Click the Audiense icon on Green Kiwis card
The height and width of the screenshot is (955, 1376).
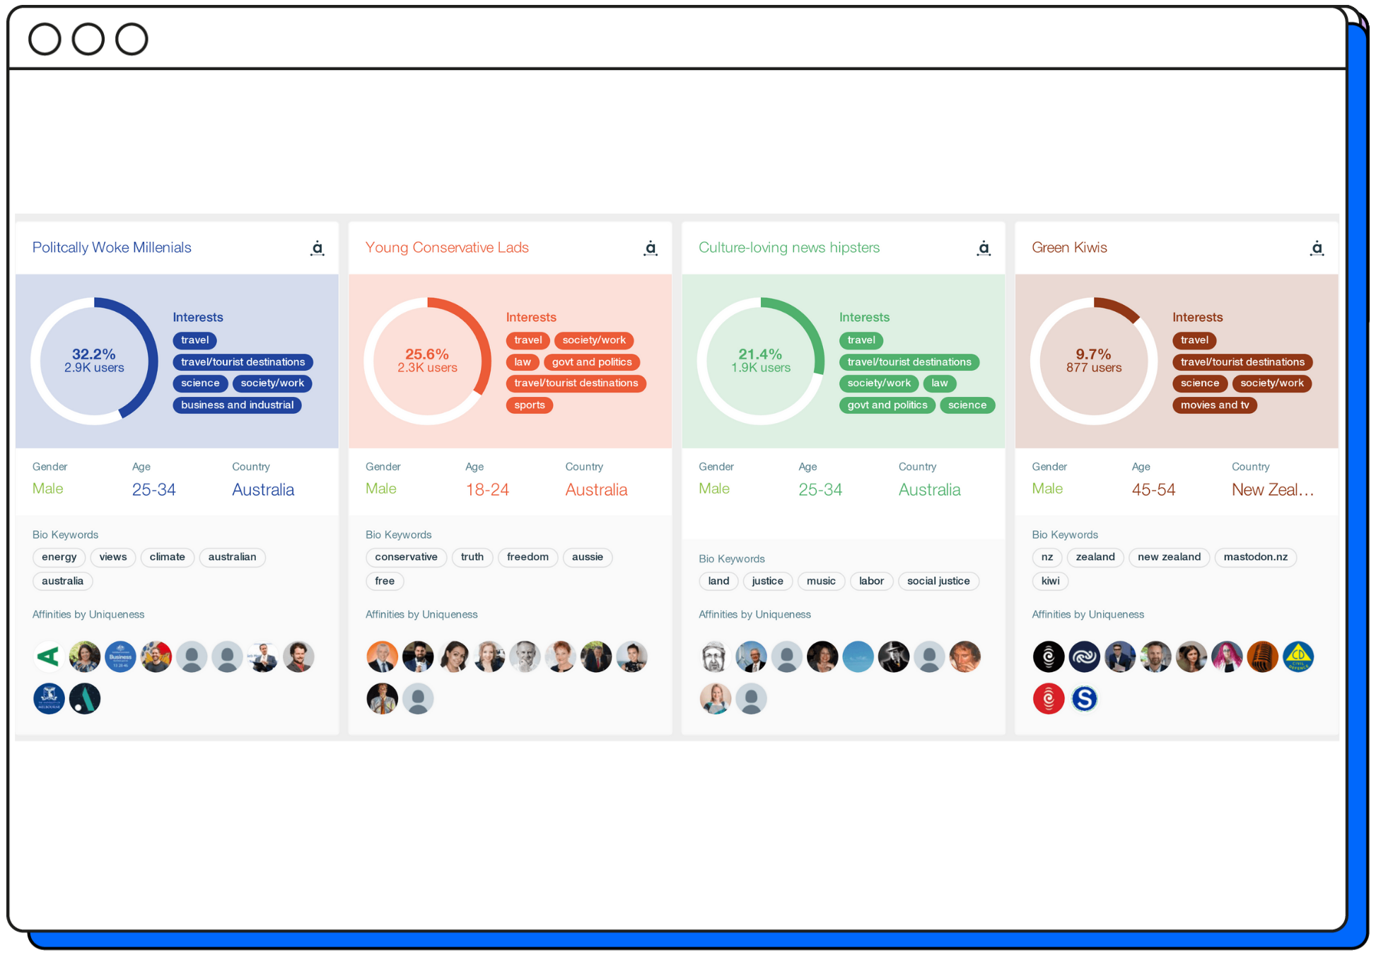(1317, 248)
